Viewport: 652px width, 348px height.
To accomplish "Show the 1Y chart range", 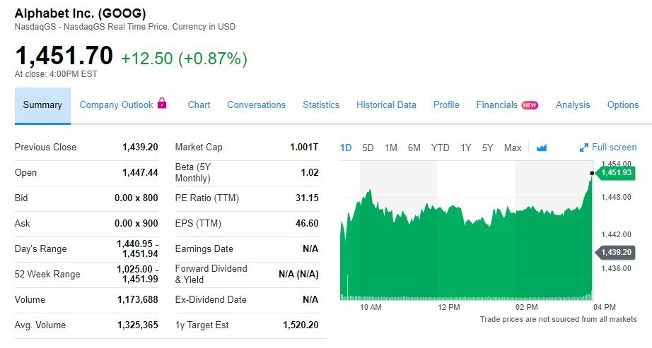I will (x=466, y=148).
